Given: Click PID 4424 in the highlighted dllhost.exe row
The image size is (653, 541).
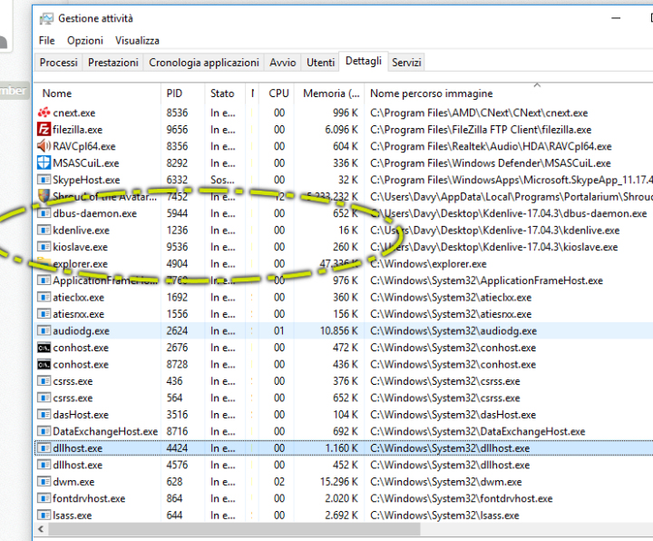Looking at the screenshot, I should (177, 448).
